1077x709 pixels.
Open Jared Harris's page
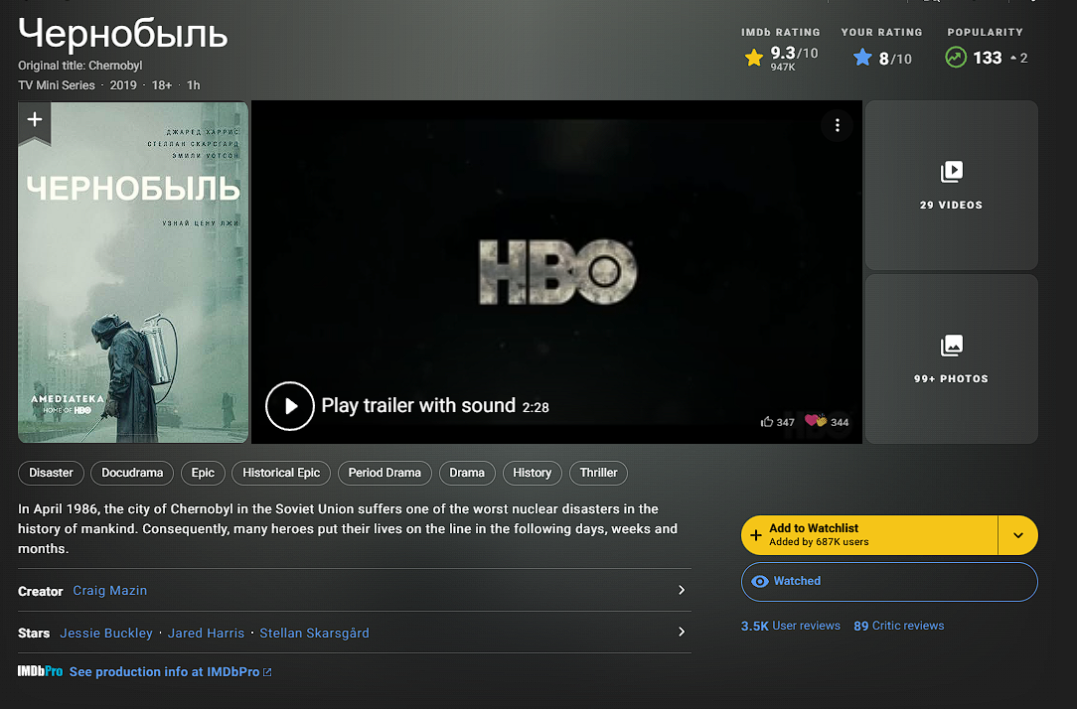(x=206, y=633)
